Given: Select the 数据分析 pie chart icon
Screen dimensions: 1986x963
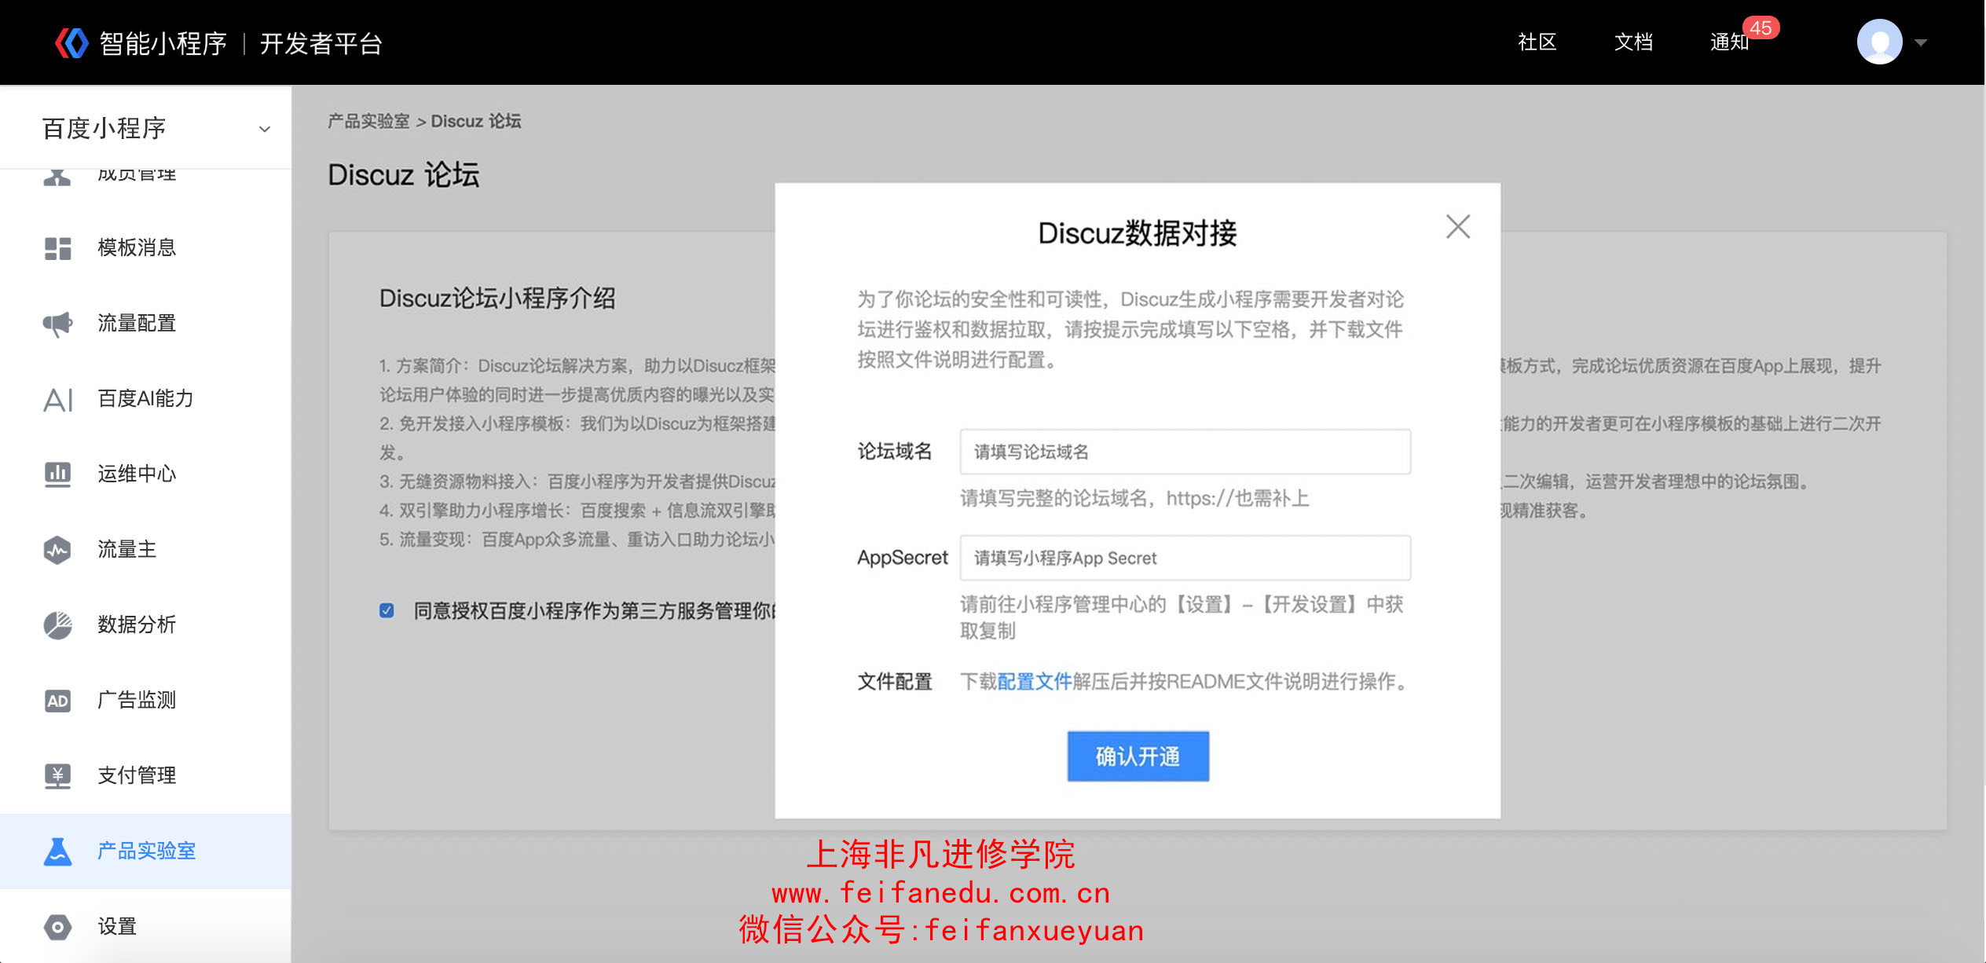Looking at the screenshot, I should click(x=57, y=625).
